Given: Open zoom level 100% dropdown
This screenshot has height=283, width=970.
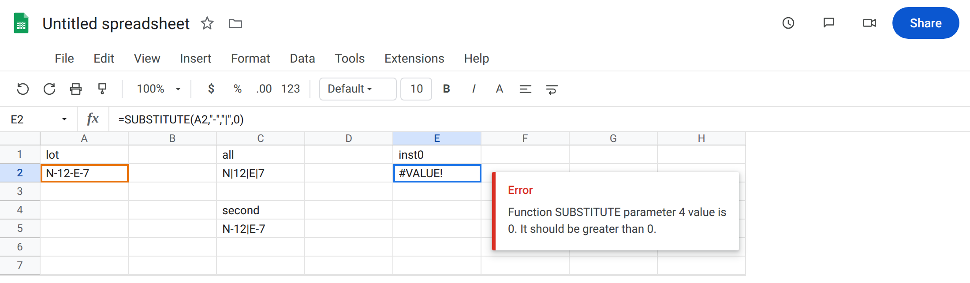Looking at the screenshot, I should tap(159, 89).
